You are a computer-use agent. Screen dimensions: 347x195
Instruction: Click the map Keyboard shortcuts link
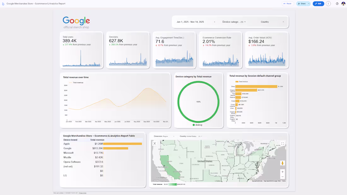tap(257, 181)
